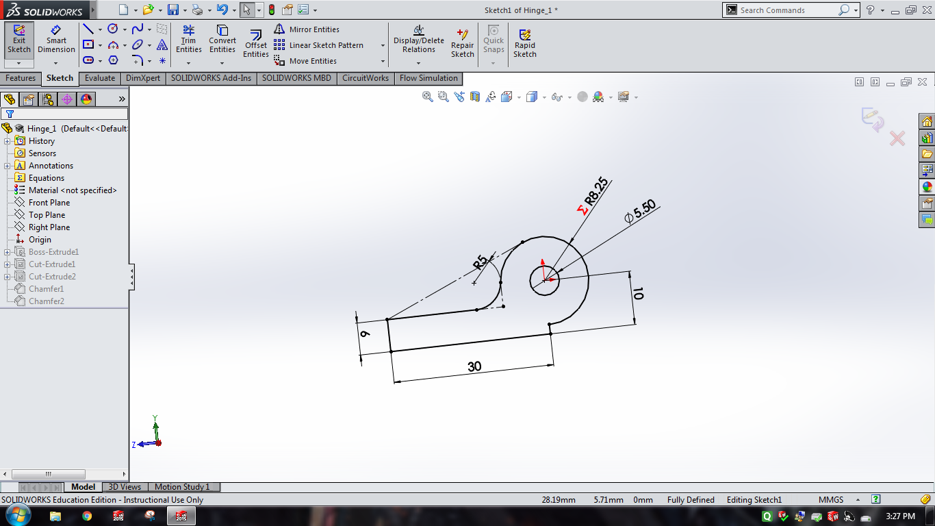Switch to the 3D Views bottom tab
This screenshot has width=935, height=526.
(125, 487)
